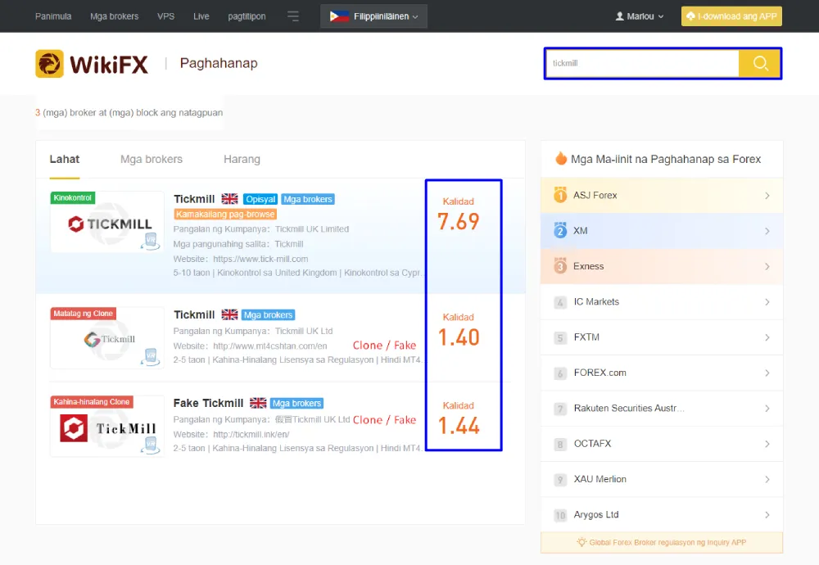Image resolution: width=819 pixels, height=565 pixels.
Task: Open Live in the top nav
Action: (x=201, y=16)
